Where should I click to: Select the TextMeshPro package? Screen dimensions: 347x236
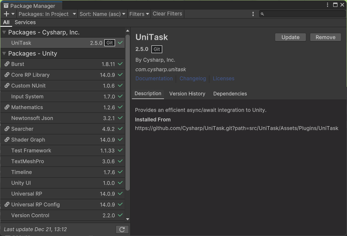pos(63,162)
